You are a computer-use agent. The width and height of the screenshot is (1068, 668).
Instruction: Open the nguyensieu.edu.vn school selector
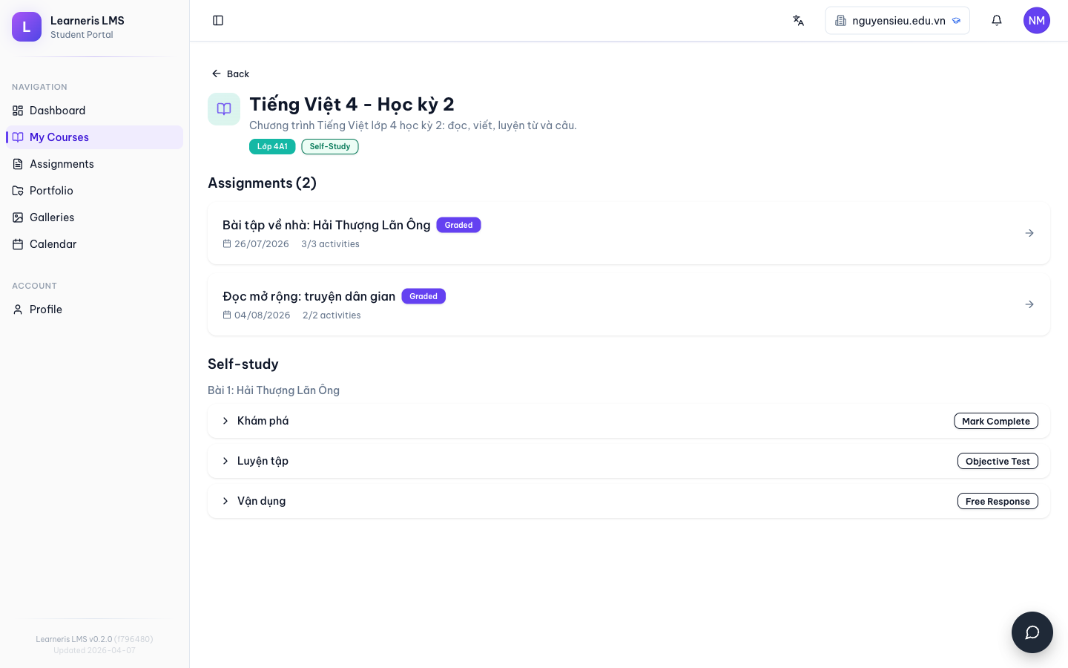897,21
